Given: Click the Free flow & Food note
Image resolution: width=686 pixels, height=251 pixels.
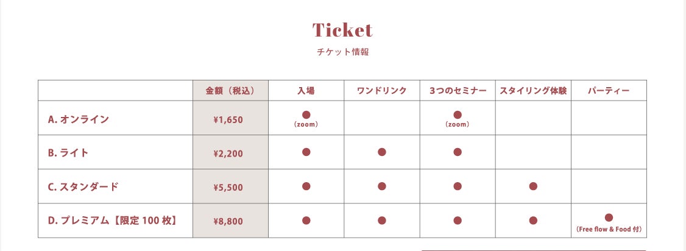Looking at the screenshot, I should point(609,230).
